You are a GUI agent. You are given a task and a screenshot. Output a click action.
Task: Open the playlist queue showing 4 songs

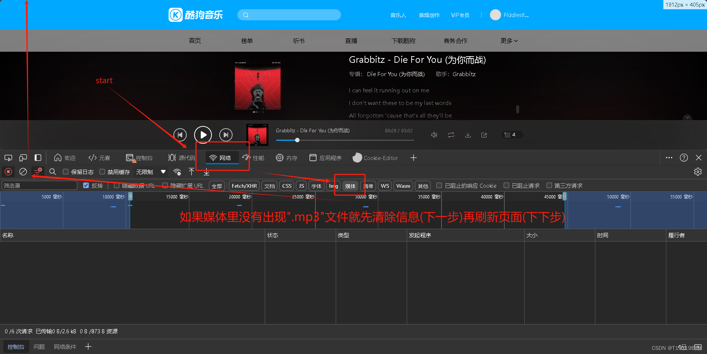pyautogui.click(x=512, y=135)
